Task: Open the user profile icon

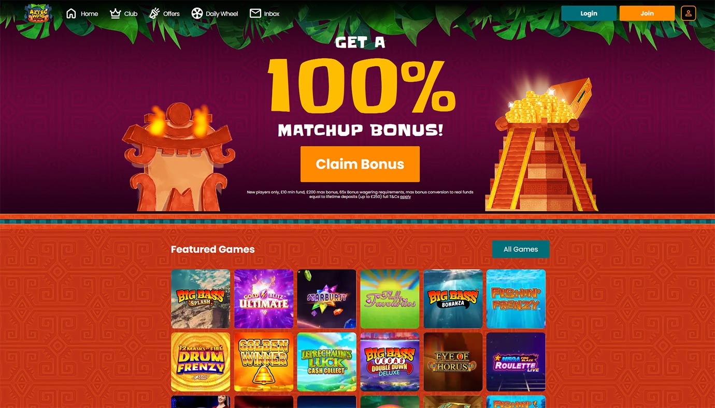Action: (688, 13)
